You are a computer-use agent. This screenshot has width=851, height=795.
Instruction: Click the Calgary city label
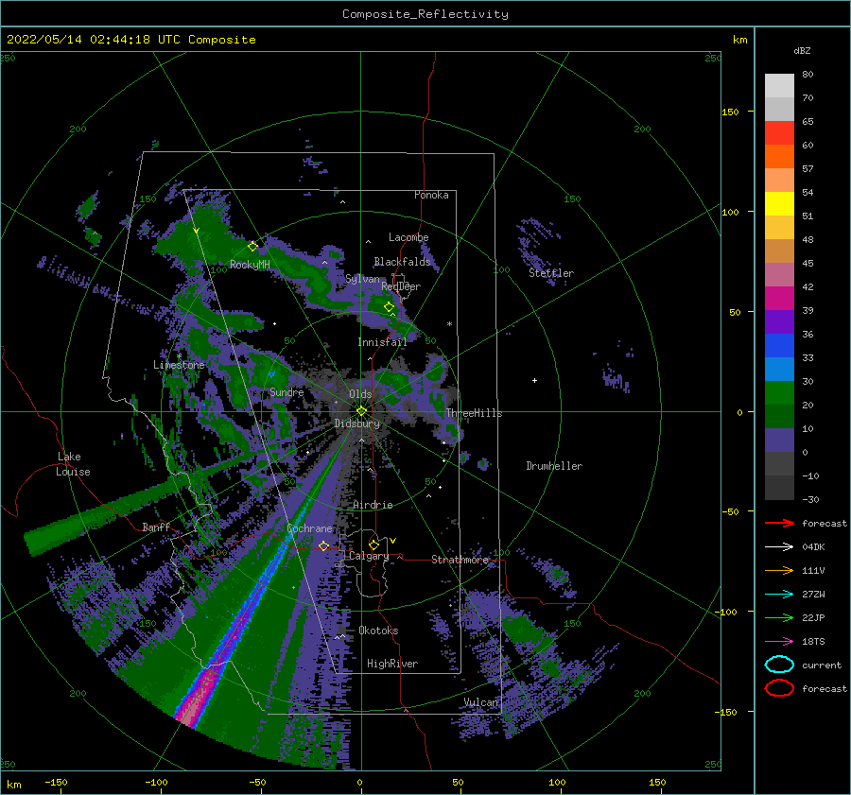click(369, 556)
